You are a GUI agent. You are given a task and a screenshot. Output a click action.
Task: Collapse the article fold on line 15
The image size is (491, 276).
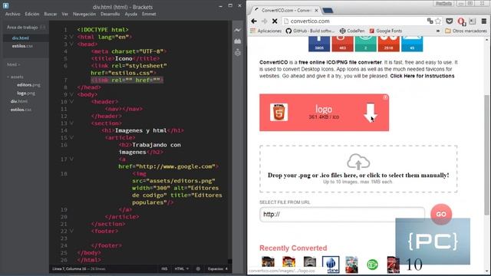(x=71, y=138)
